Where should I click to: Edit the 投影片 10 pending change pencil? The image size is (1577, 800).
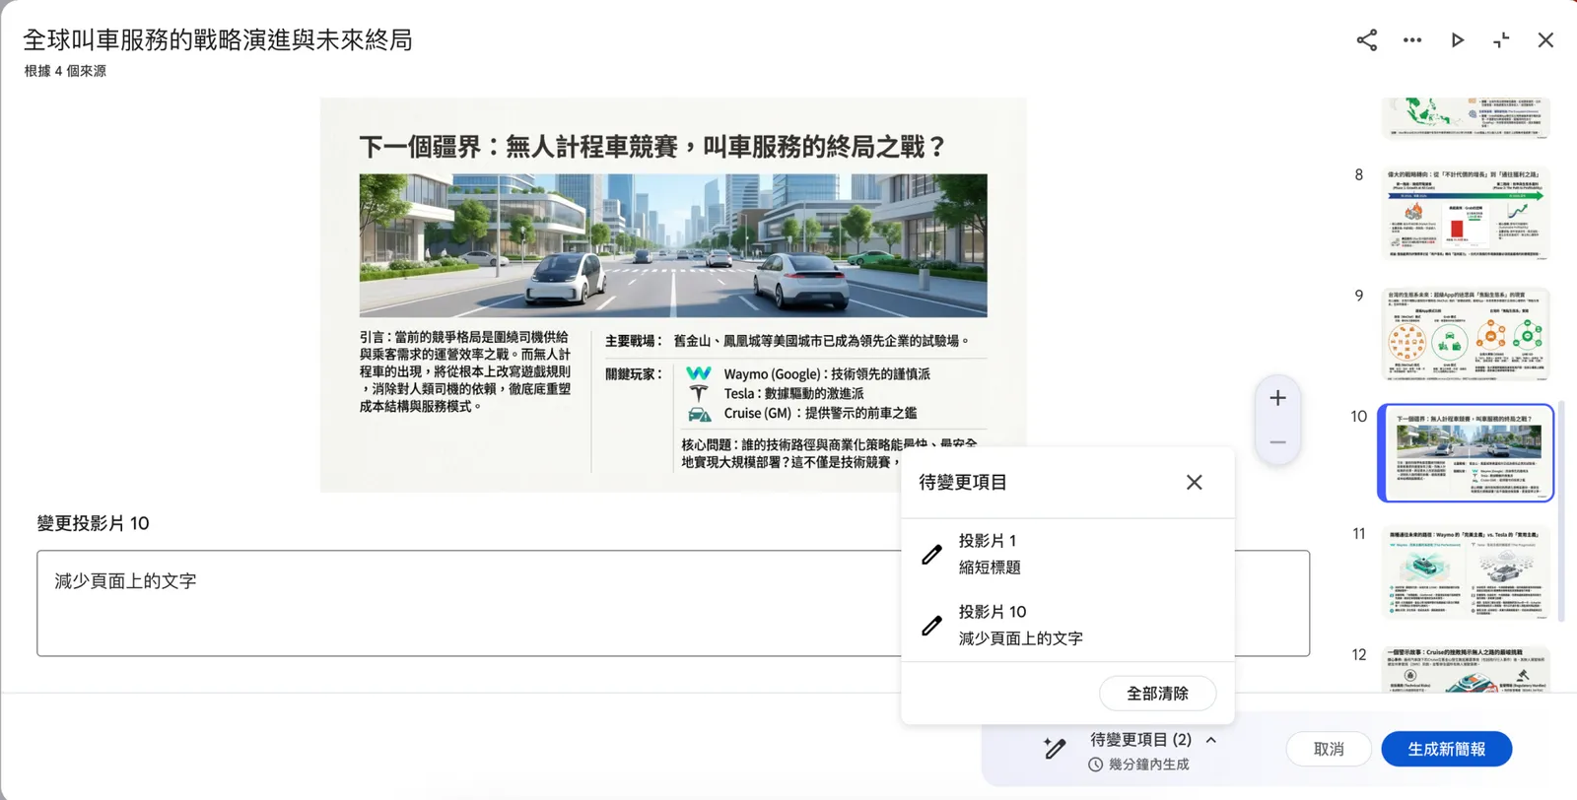[x=931, y=626]
